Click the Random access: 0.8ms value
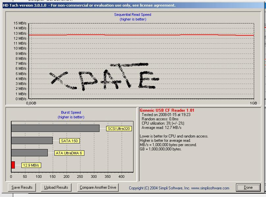This screenshot has height=197, width=266. click(160, 119)
